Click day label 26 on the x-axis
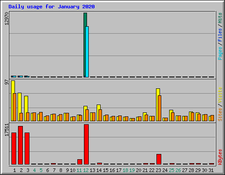 click(178, 170)
